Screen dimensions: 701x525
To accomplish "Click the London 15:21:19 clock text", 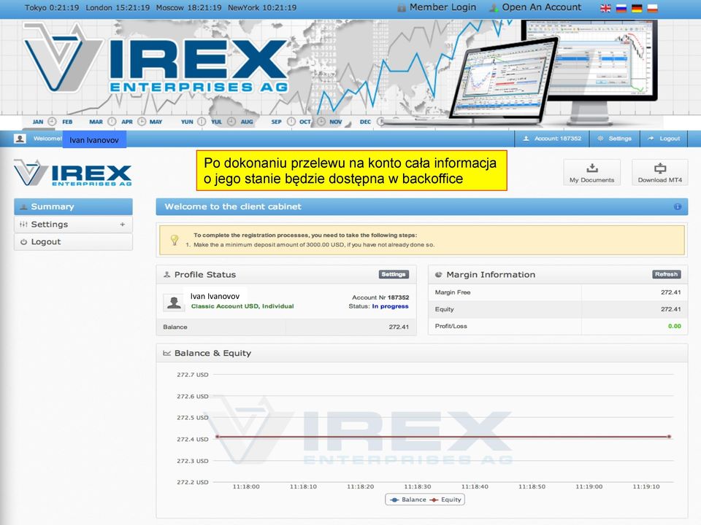I will point(118,7).
